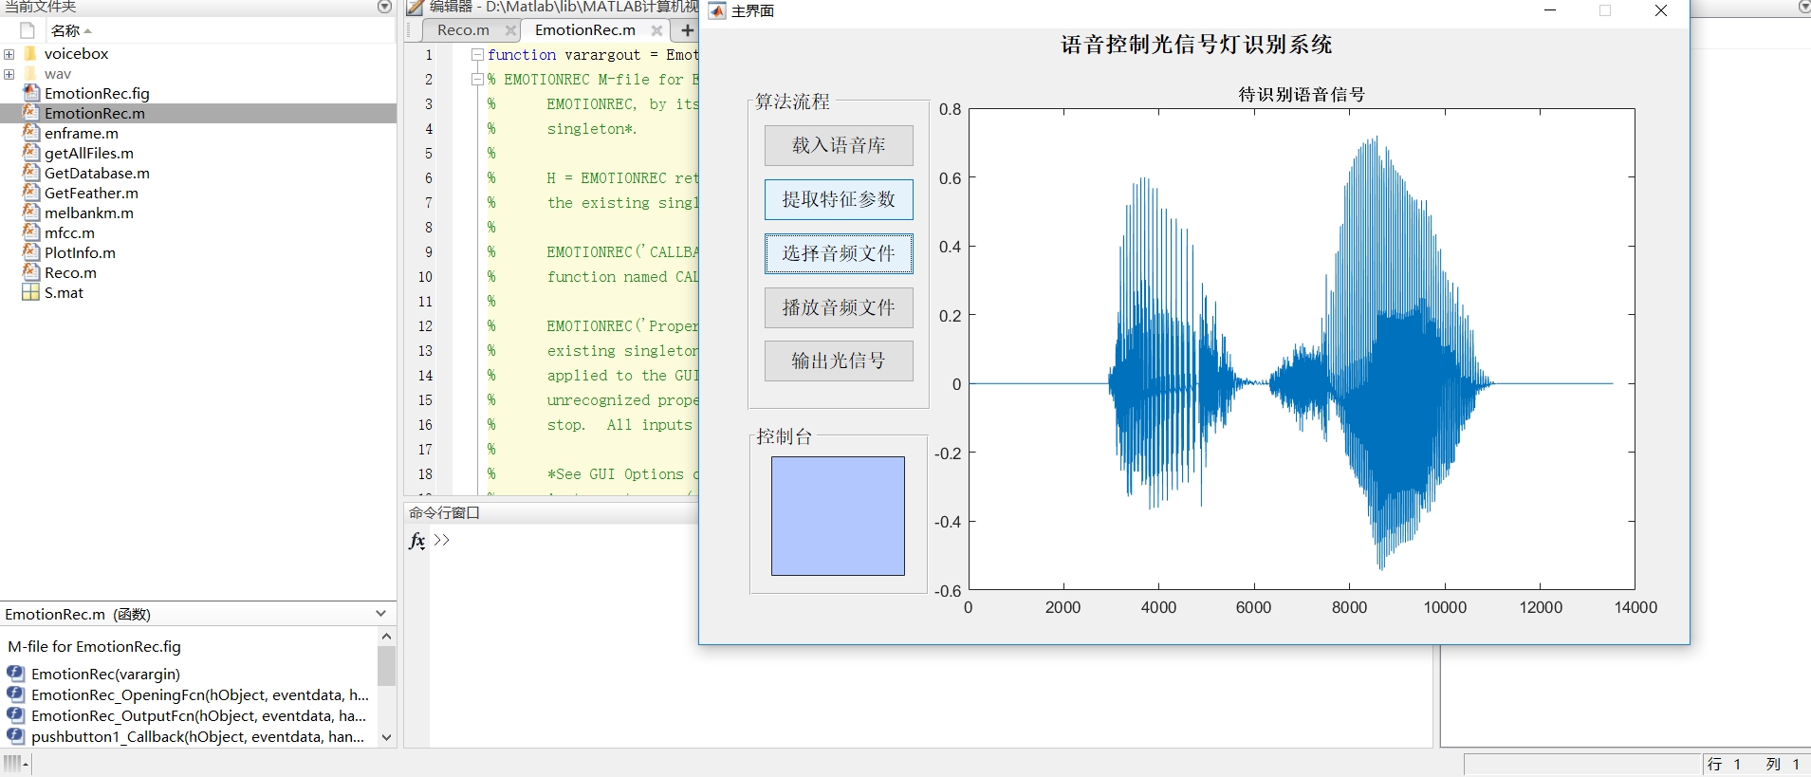Click the Reco.m file icon in file list

click(x=31, y=272)
